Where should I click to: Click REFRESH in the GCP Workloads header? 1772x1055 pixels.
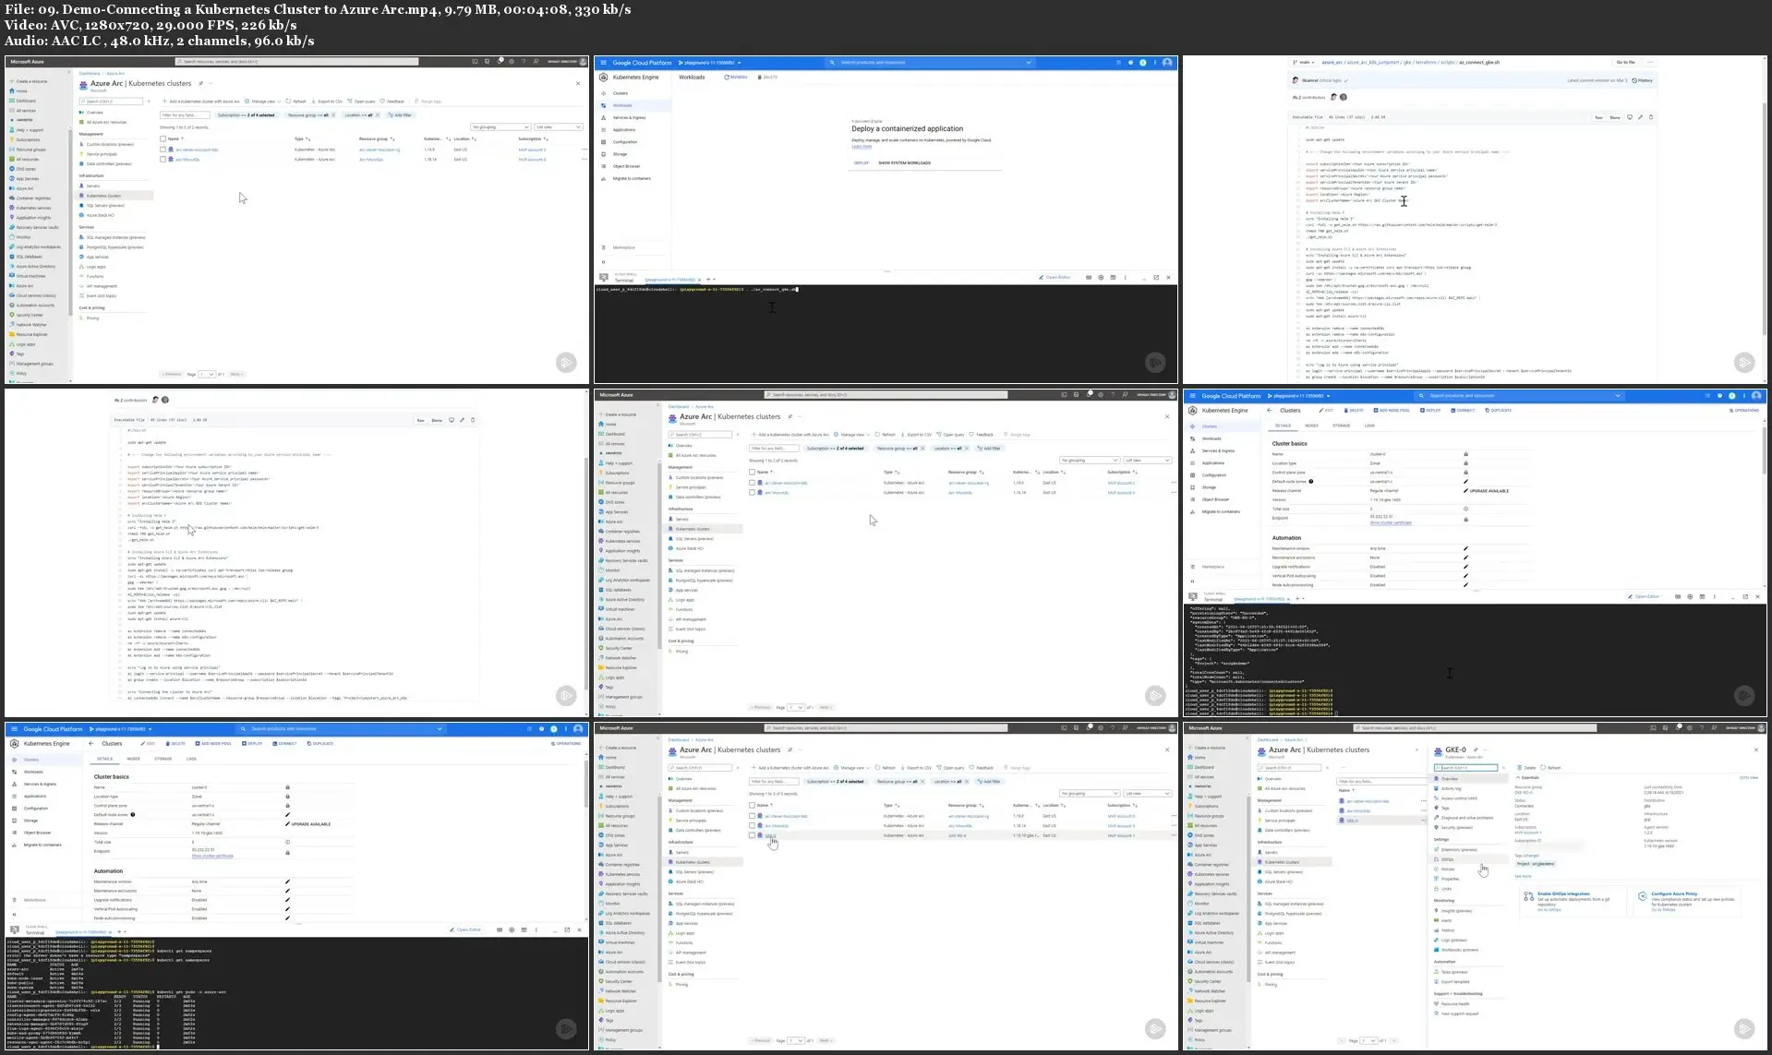736,78
